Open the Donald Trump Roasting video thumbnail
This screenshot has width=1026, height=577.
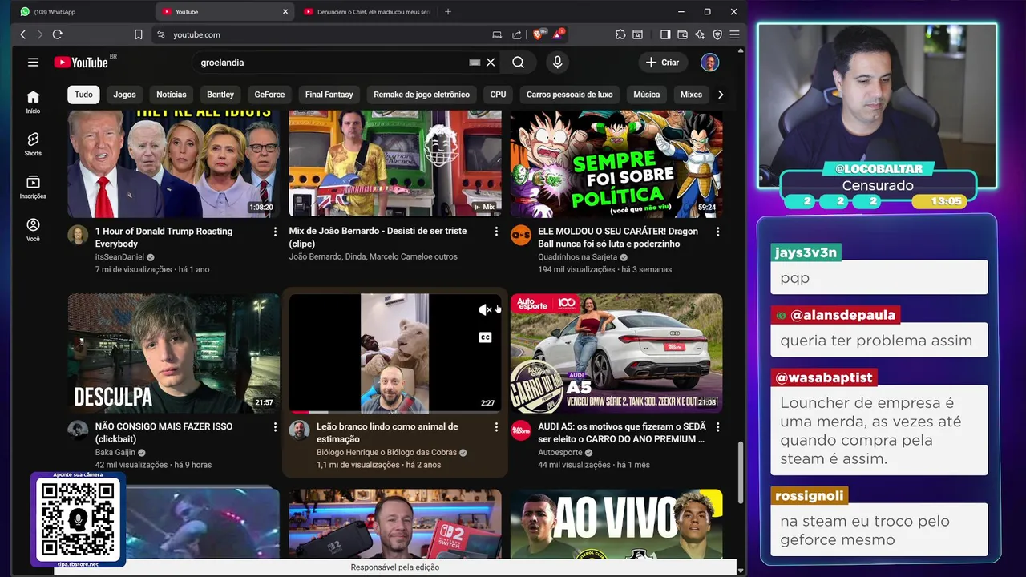pos(173,163)
